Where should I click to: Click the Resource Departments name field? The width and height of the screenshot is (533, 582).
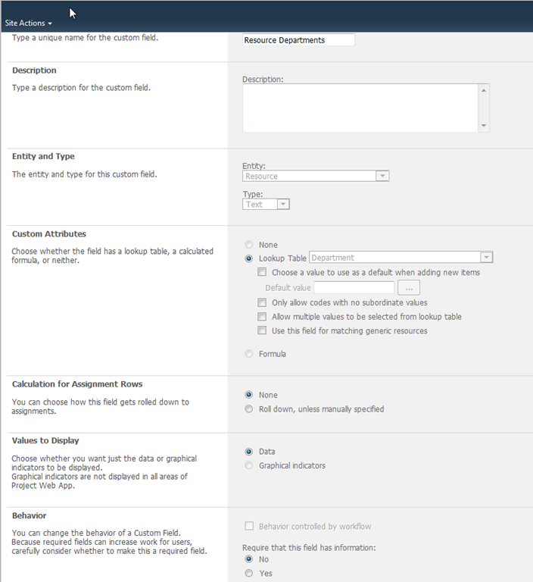pyautogui.click(x=298, y=40)
